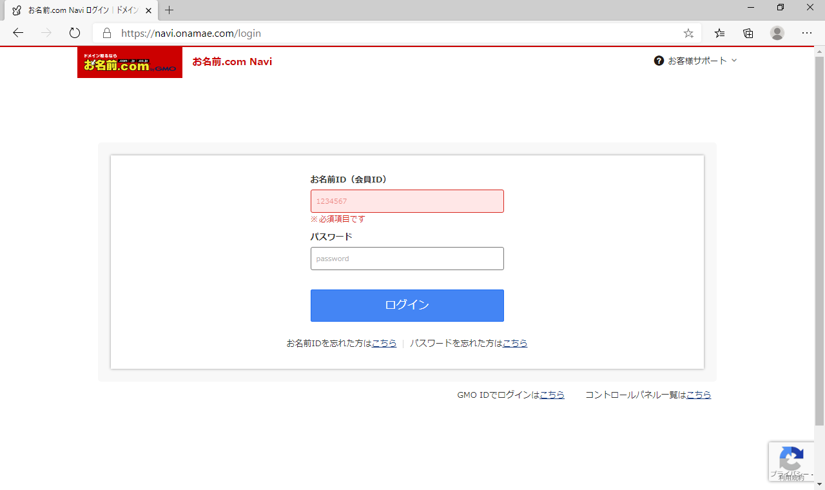Image resolution: width=825 pixels, height=490 pixels.
Task: Add page to favorites star icon
Action: [x=688, y=33]
